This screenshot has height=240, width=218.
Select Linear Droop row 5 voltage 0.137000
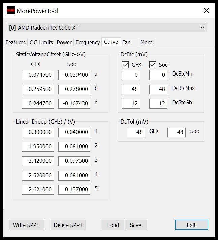(x=74, y=190)
